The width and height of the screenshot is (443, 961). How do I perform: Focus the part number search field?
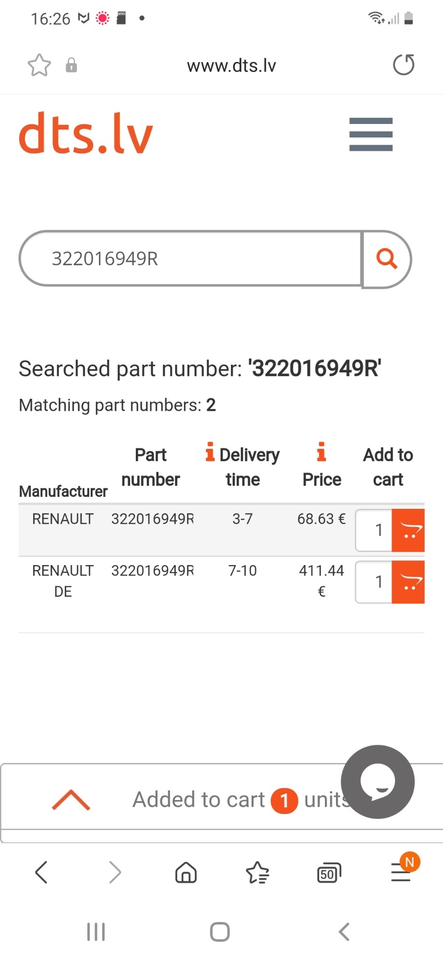coord(191,259)
